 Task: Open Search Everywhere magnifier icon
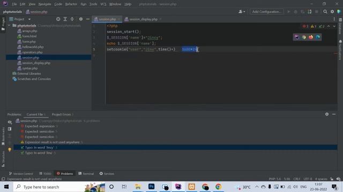[325, 12]
